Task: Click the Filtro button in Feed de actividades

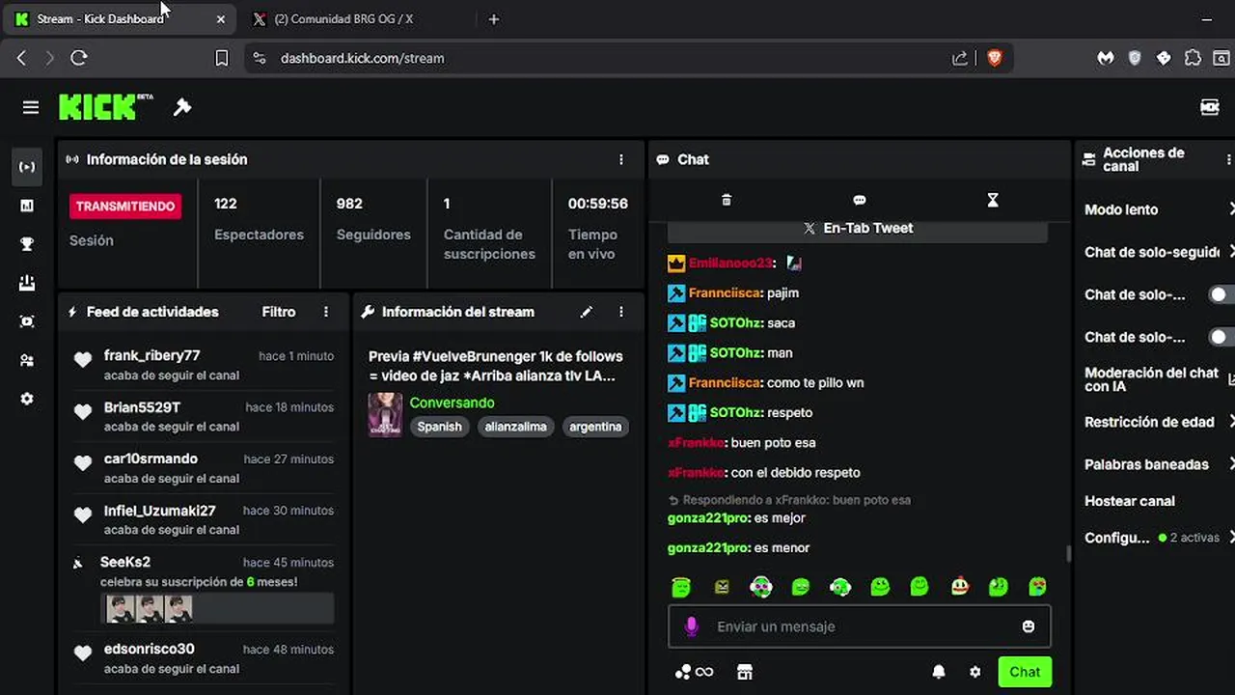Action: click(x=279, y=312)
